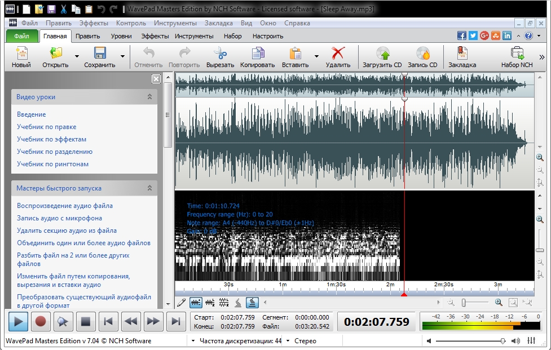Toggle the unselected frequency spectrum view
This screenshot has height=350, width=551.
[x=238, y=302]
